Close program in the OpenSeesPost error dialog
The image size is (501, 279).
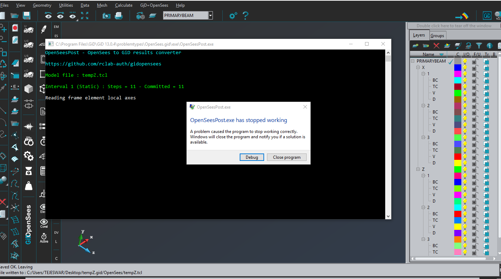(287, 157)
